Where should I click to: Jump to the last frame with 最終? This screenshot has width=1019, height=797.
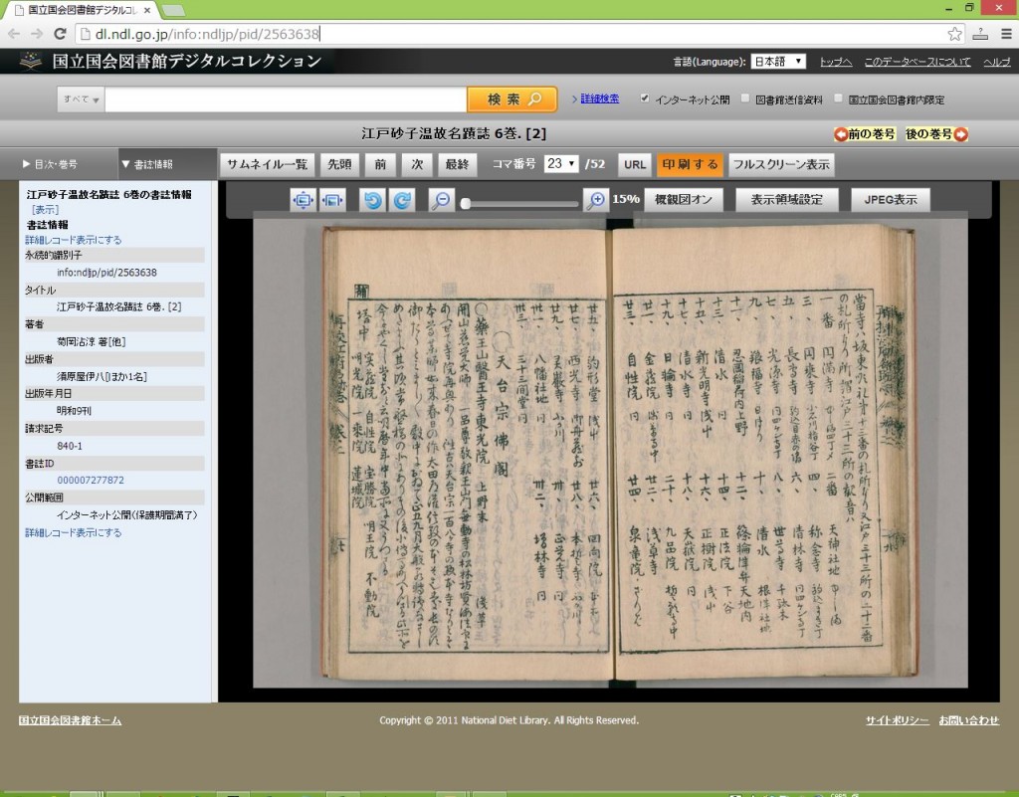tap(457, 164)
